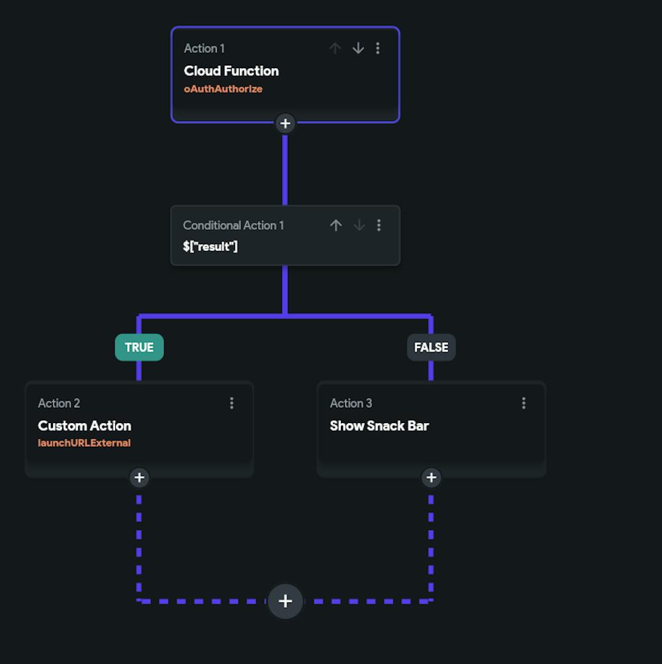The width and height of the screenshot is (662, 664).
Task: Select the FALSE branch label
Action: tap(431, 347)
